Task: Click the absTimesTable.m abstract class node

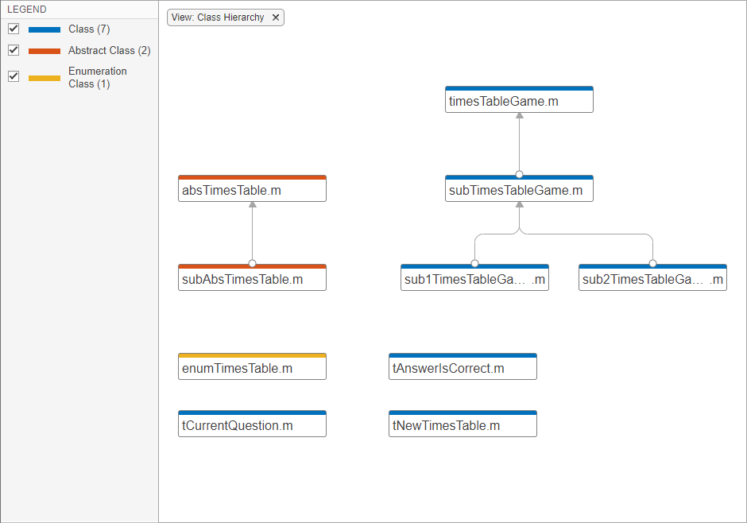Action: tap(252, 190)
